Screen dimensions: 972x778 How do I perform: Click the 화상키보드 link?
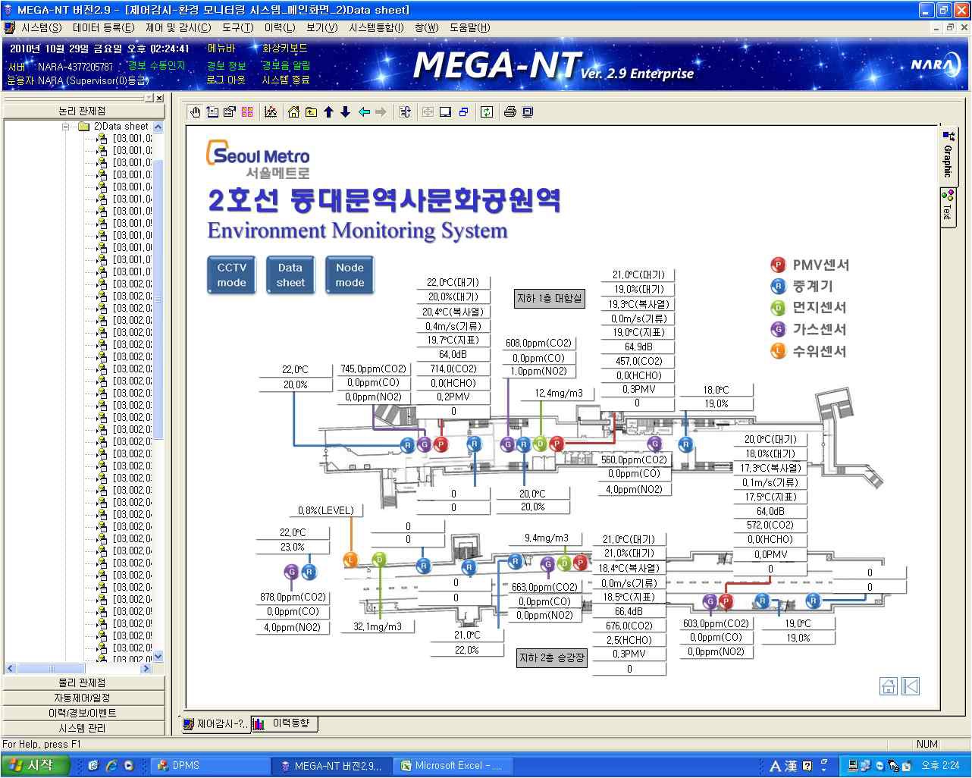coord(284,49)
